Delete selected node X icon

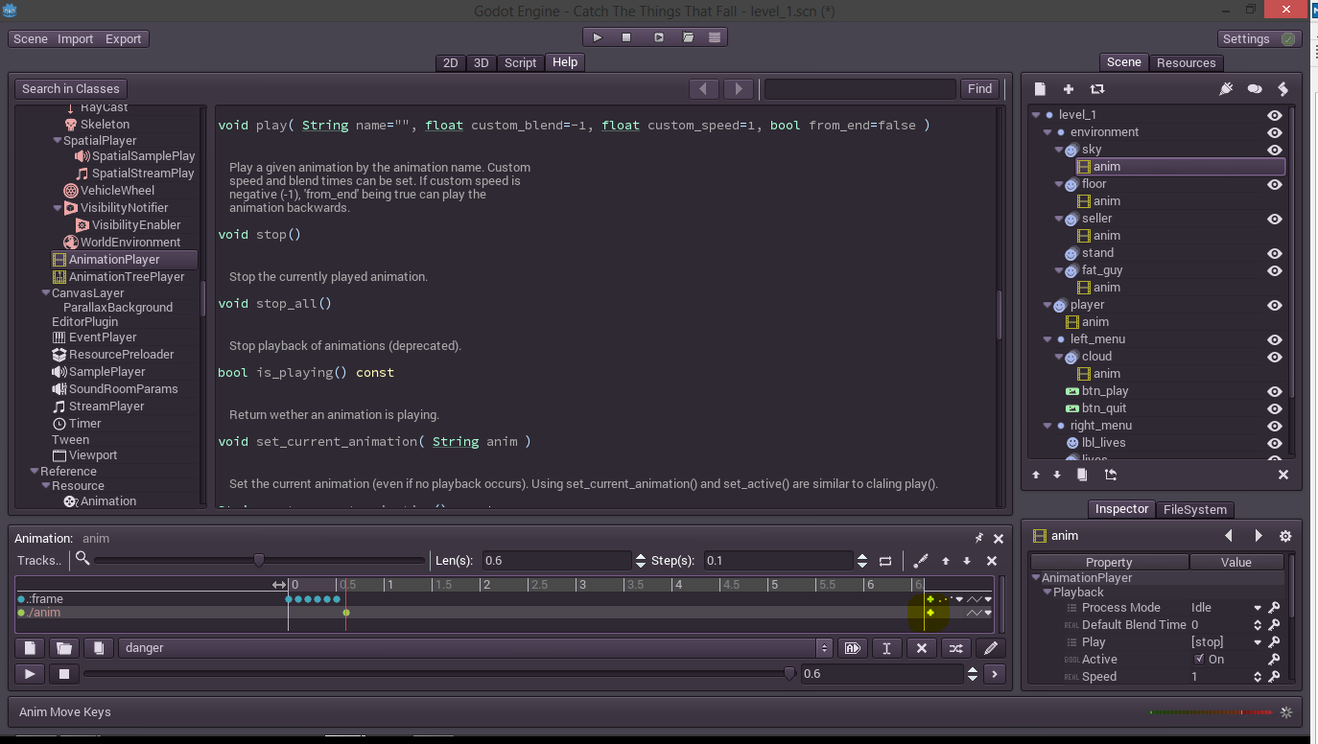click(1283, 475)
